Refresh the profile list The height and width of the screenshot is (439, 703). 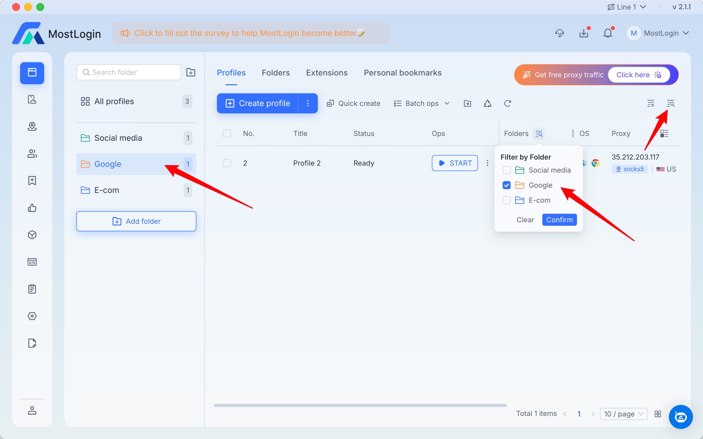[x=507, y=103]
